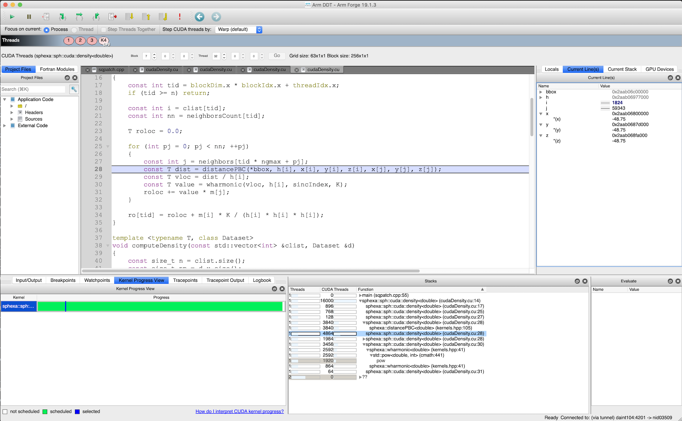
Task: Open the Warp (default) dropdown
Action: click(x=239, y=30)
